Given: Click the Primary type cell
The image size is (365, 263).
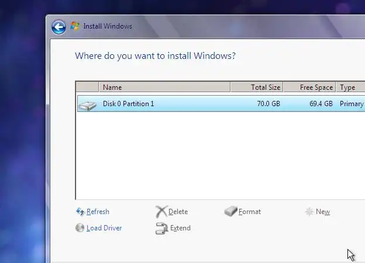Looking at the screenshot, I should tap(352, 104).
